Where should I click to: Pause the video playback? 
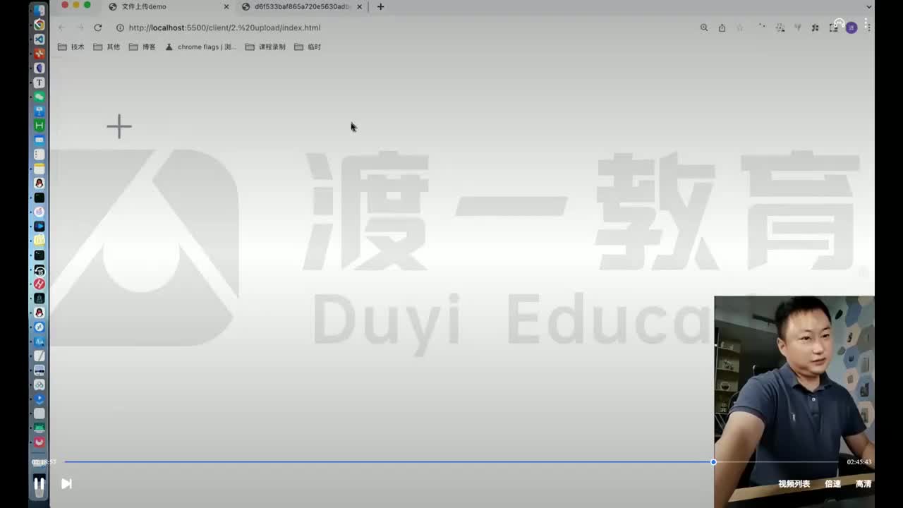point(40,483)
